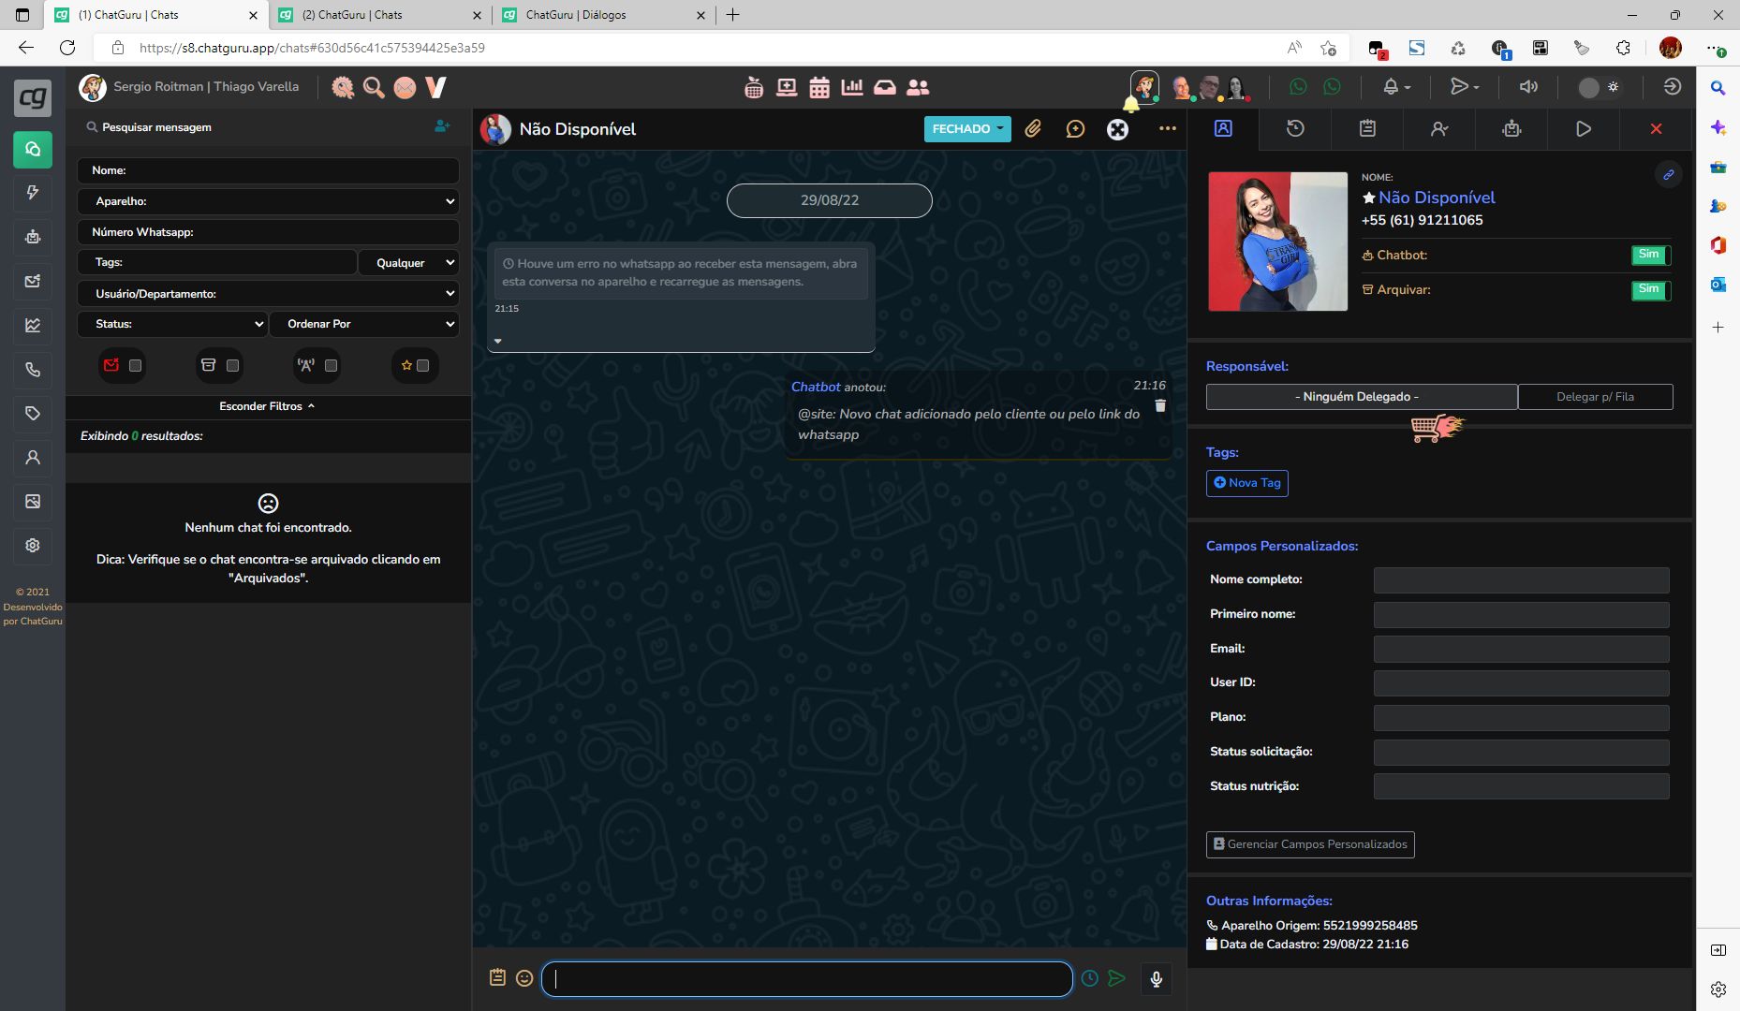Click the Email custom field input
Viewport: 1740px width, 1011px height.
pos(1521,649)
